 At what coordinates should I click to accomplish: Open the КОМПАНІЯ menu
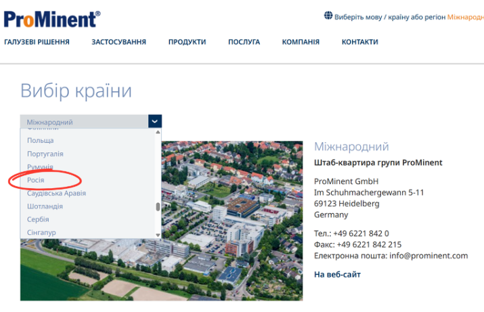(x=301, y=42)
